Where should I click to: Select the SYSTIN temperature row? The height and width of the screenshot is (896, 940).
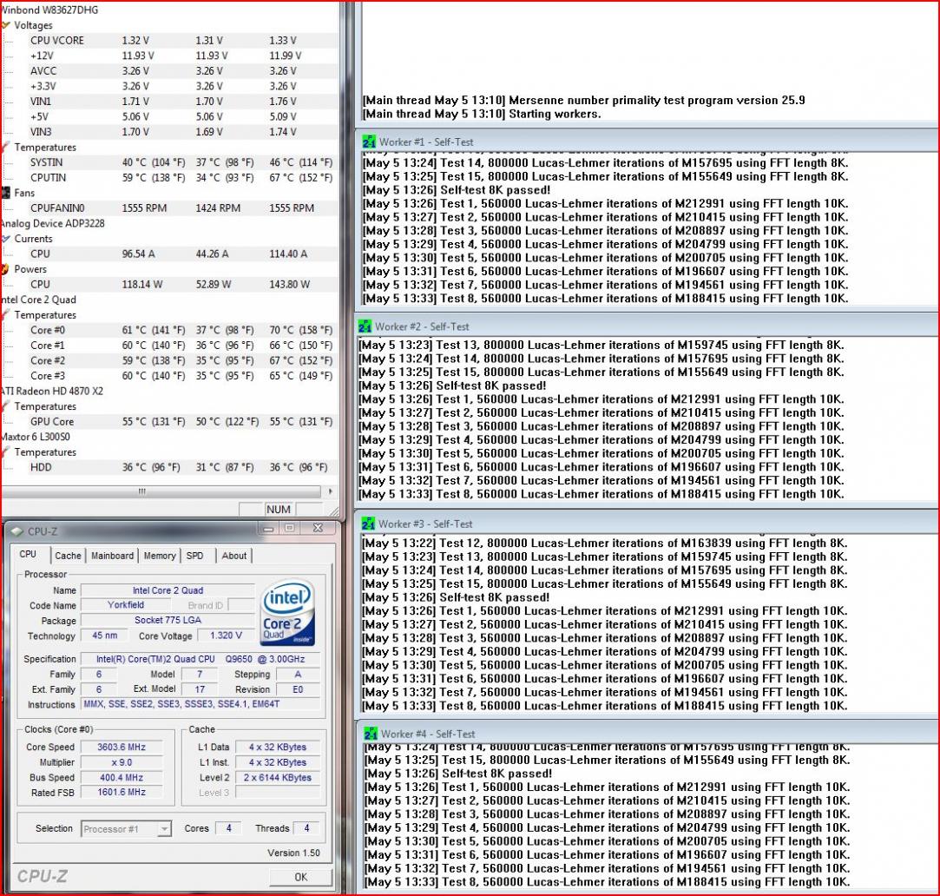(183, 162)
